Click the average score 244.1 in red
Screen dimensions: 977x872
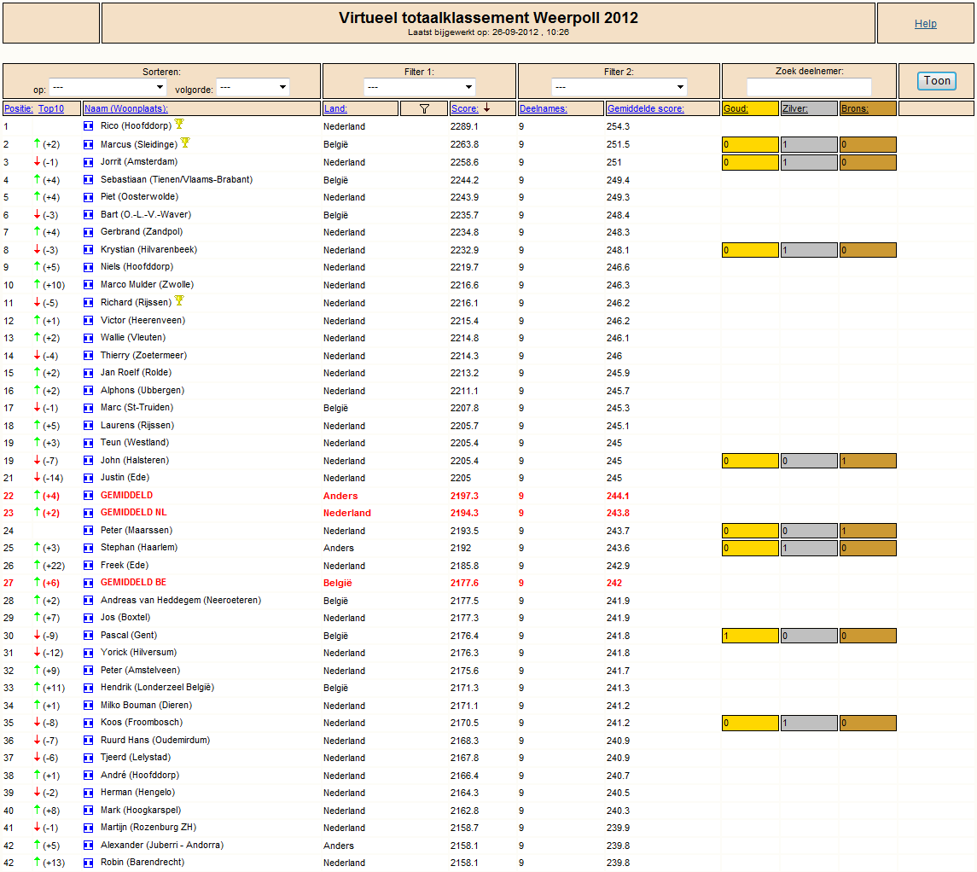pos(618,497)
